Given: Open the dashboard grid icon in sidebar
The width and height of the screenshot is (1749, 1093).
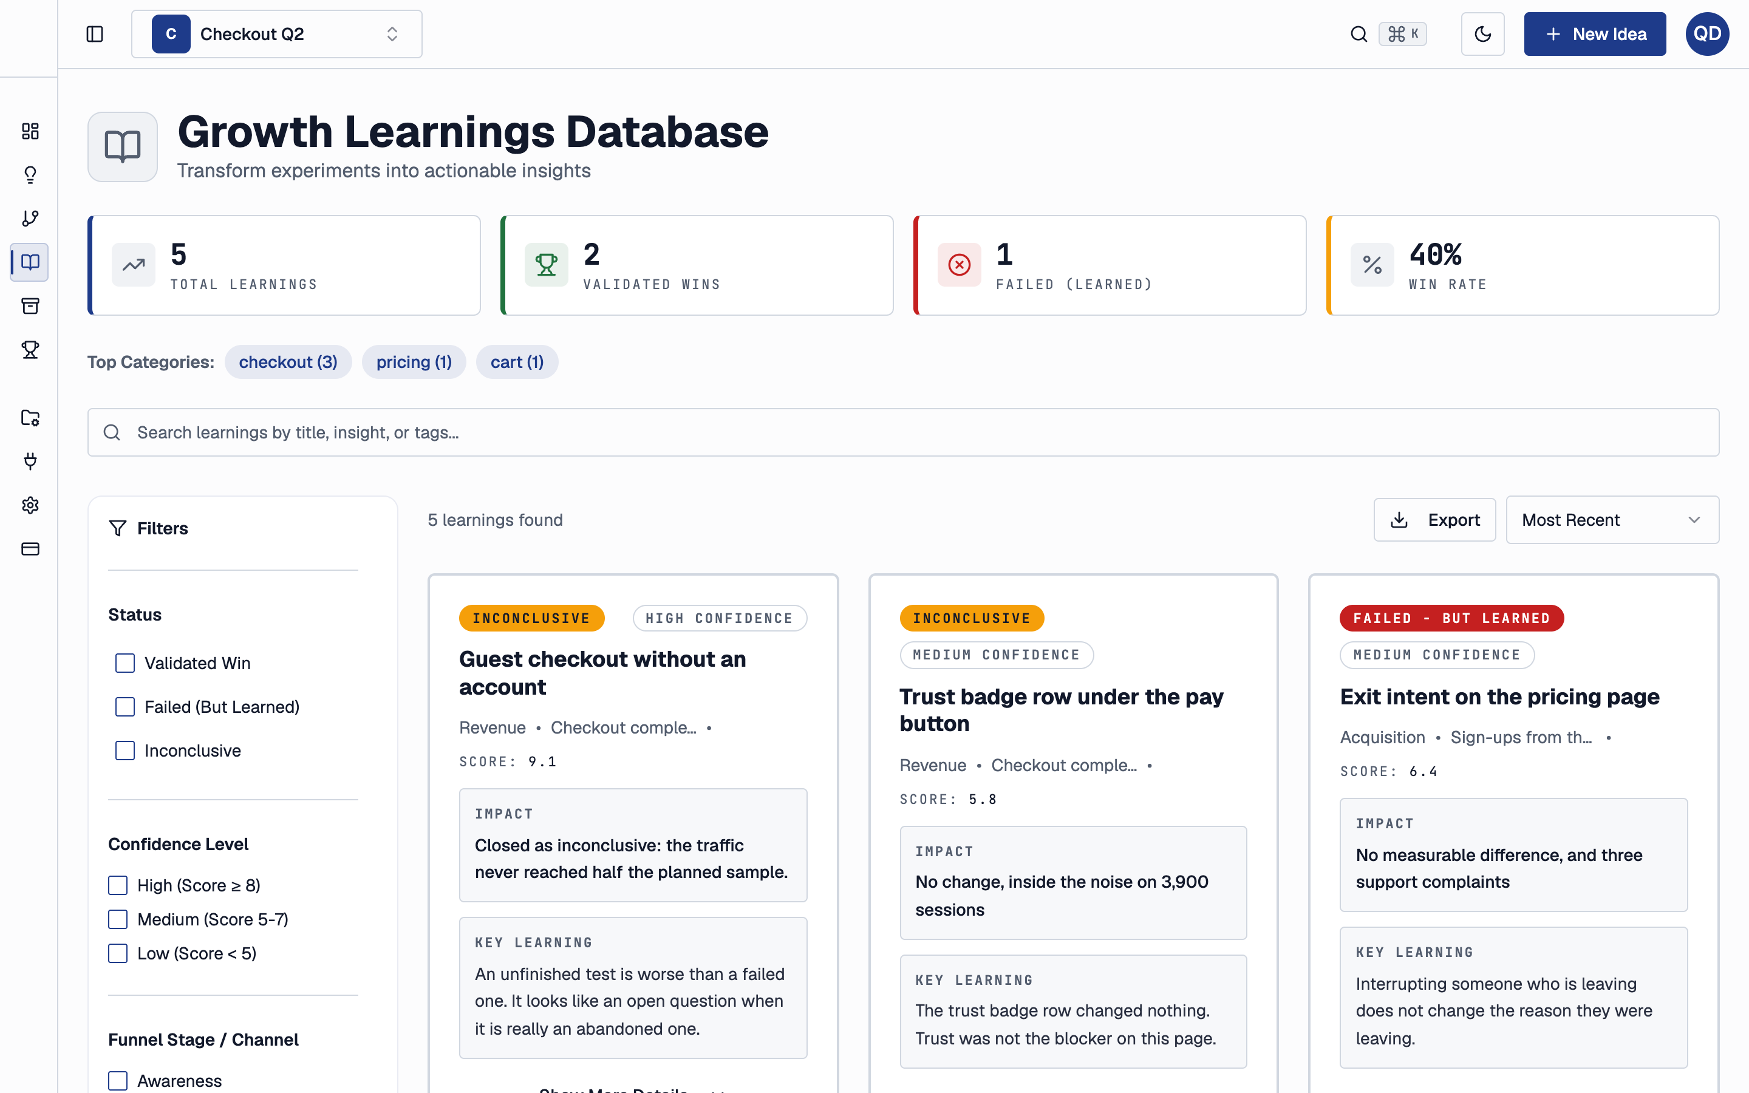Looking at the screenshot, I should click(x=30, y=131).
